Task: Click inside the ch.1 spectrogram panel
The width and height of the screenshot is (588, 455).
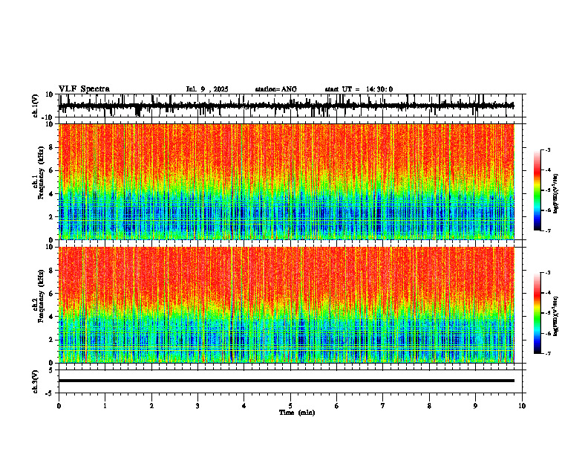Action: click(286, 181)
